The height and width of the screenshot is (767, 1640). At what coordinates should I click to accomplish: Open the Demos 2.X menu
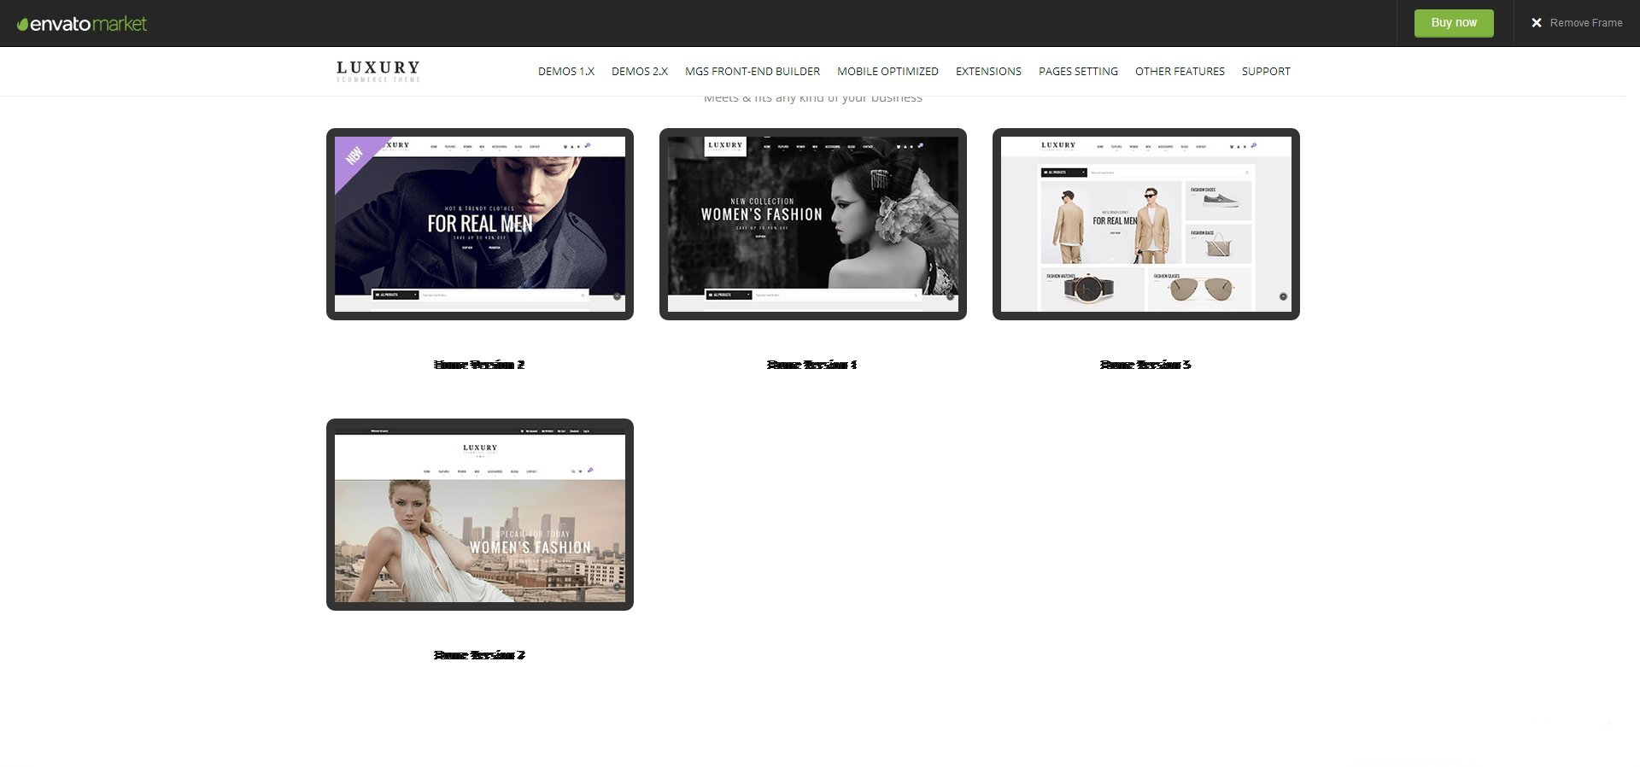[x=640, y=72]
